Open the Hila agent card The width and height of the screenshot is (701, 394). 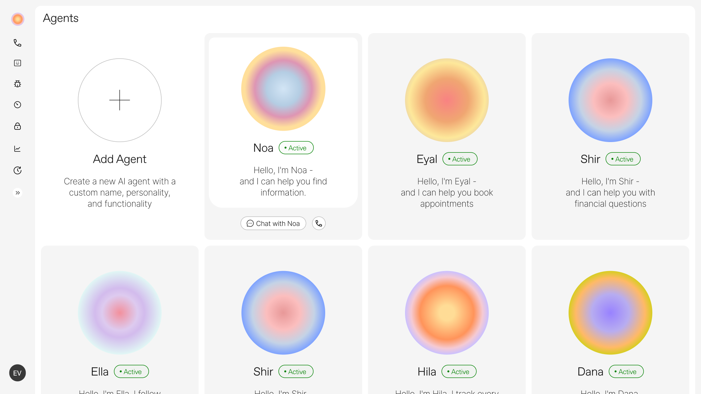click(447, 320)
